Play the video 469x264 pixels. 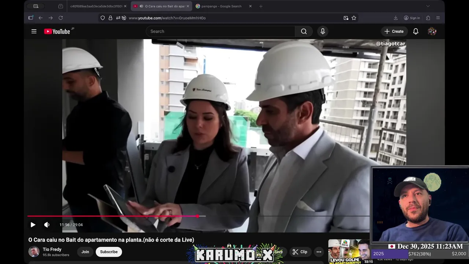click(33, 225)
